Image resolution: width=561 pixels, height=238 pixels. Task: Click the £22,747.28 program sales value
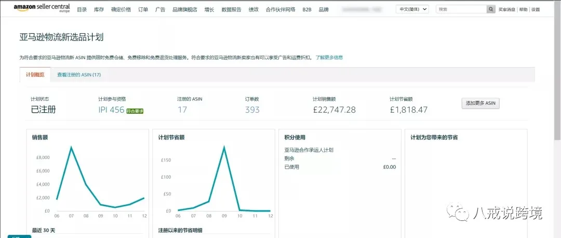[334, 110]
